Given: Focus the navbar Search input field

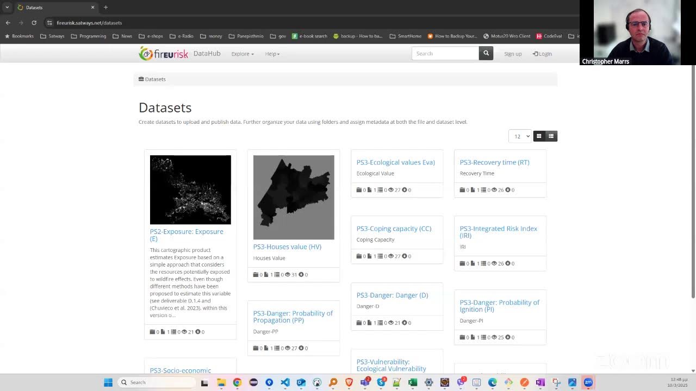Looking at the screenshot, I should pyautogui.click(x=445, y=53).
